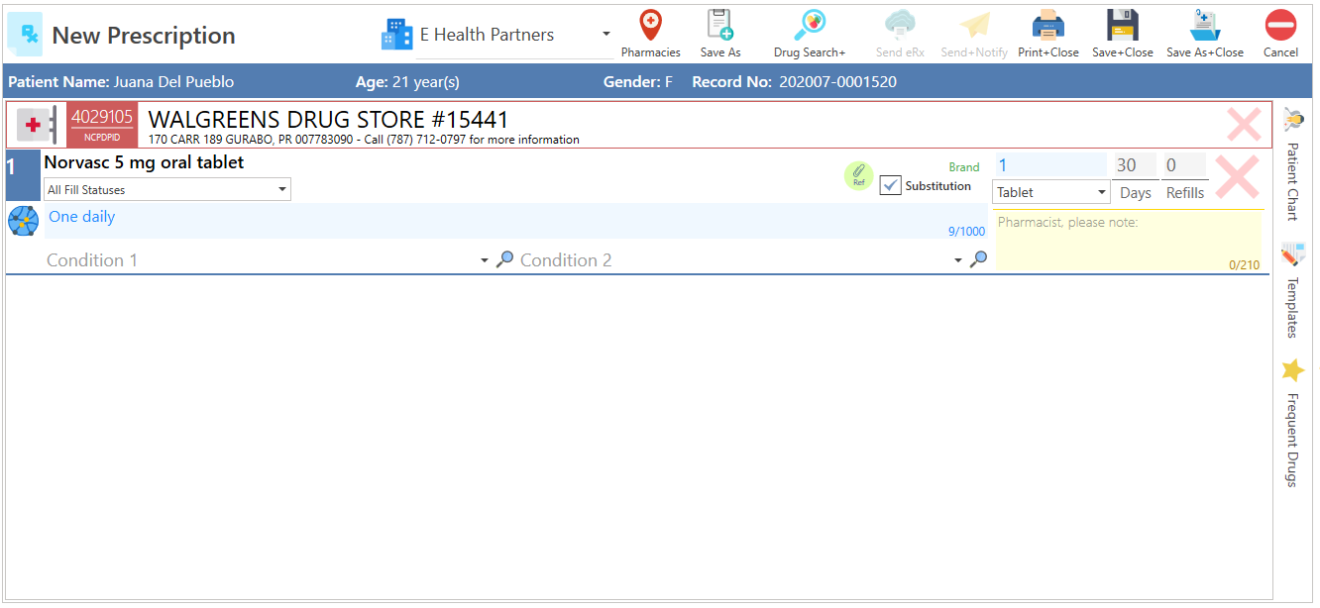Open the Templates side panel

pos(1292,289)
